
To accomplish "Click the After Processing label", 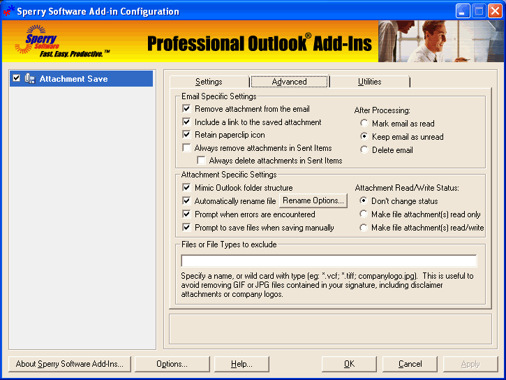I will pyautogui.click(x=382, y=110).
